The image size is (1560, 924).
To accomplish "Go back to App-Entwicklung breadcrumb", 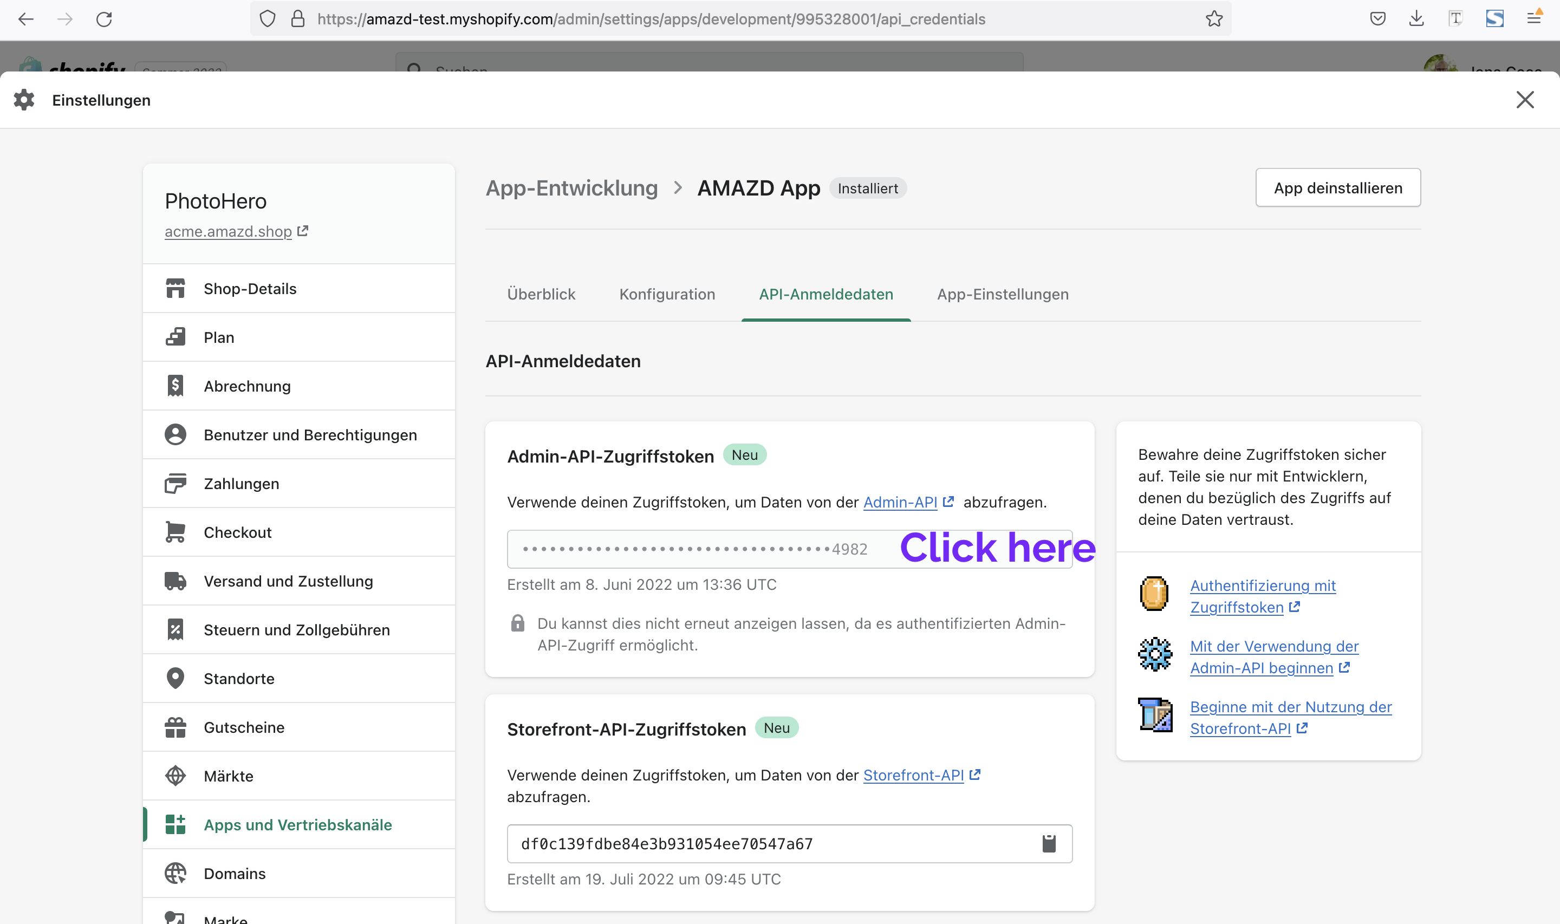I will pyautogui.click(x=571, y=188).
